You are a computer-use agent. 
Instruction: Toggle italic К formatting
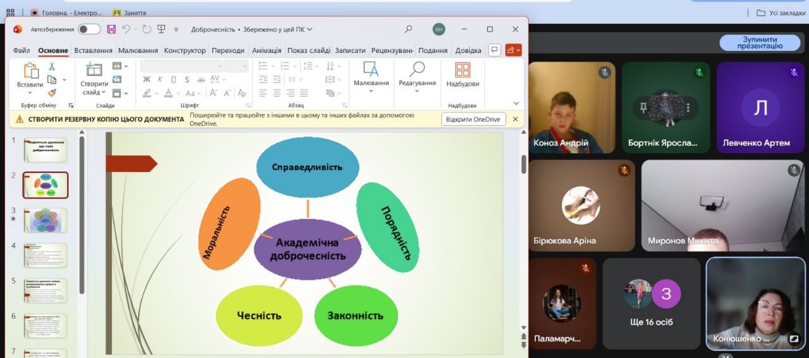point(160,79)
